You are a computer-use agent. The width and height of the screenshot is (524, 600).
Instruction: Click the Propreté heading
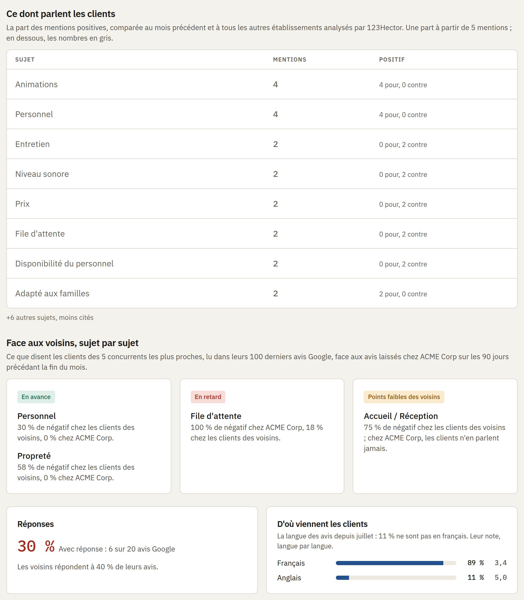pyautogui.click(x=34, y=456)
